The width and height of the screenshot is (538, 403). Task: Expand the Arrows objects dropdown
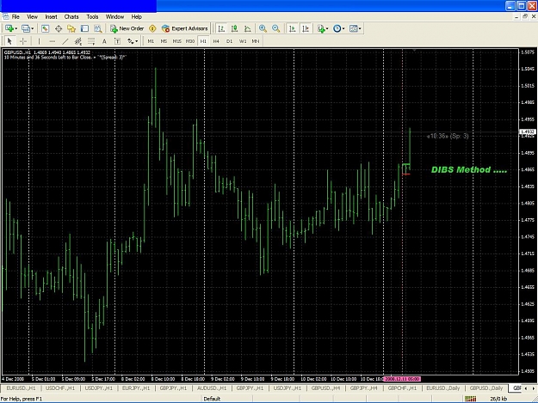(137, 41)
